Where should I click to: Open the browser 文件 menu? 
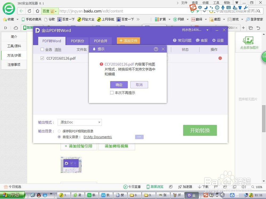[184, 3]
